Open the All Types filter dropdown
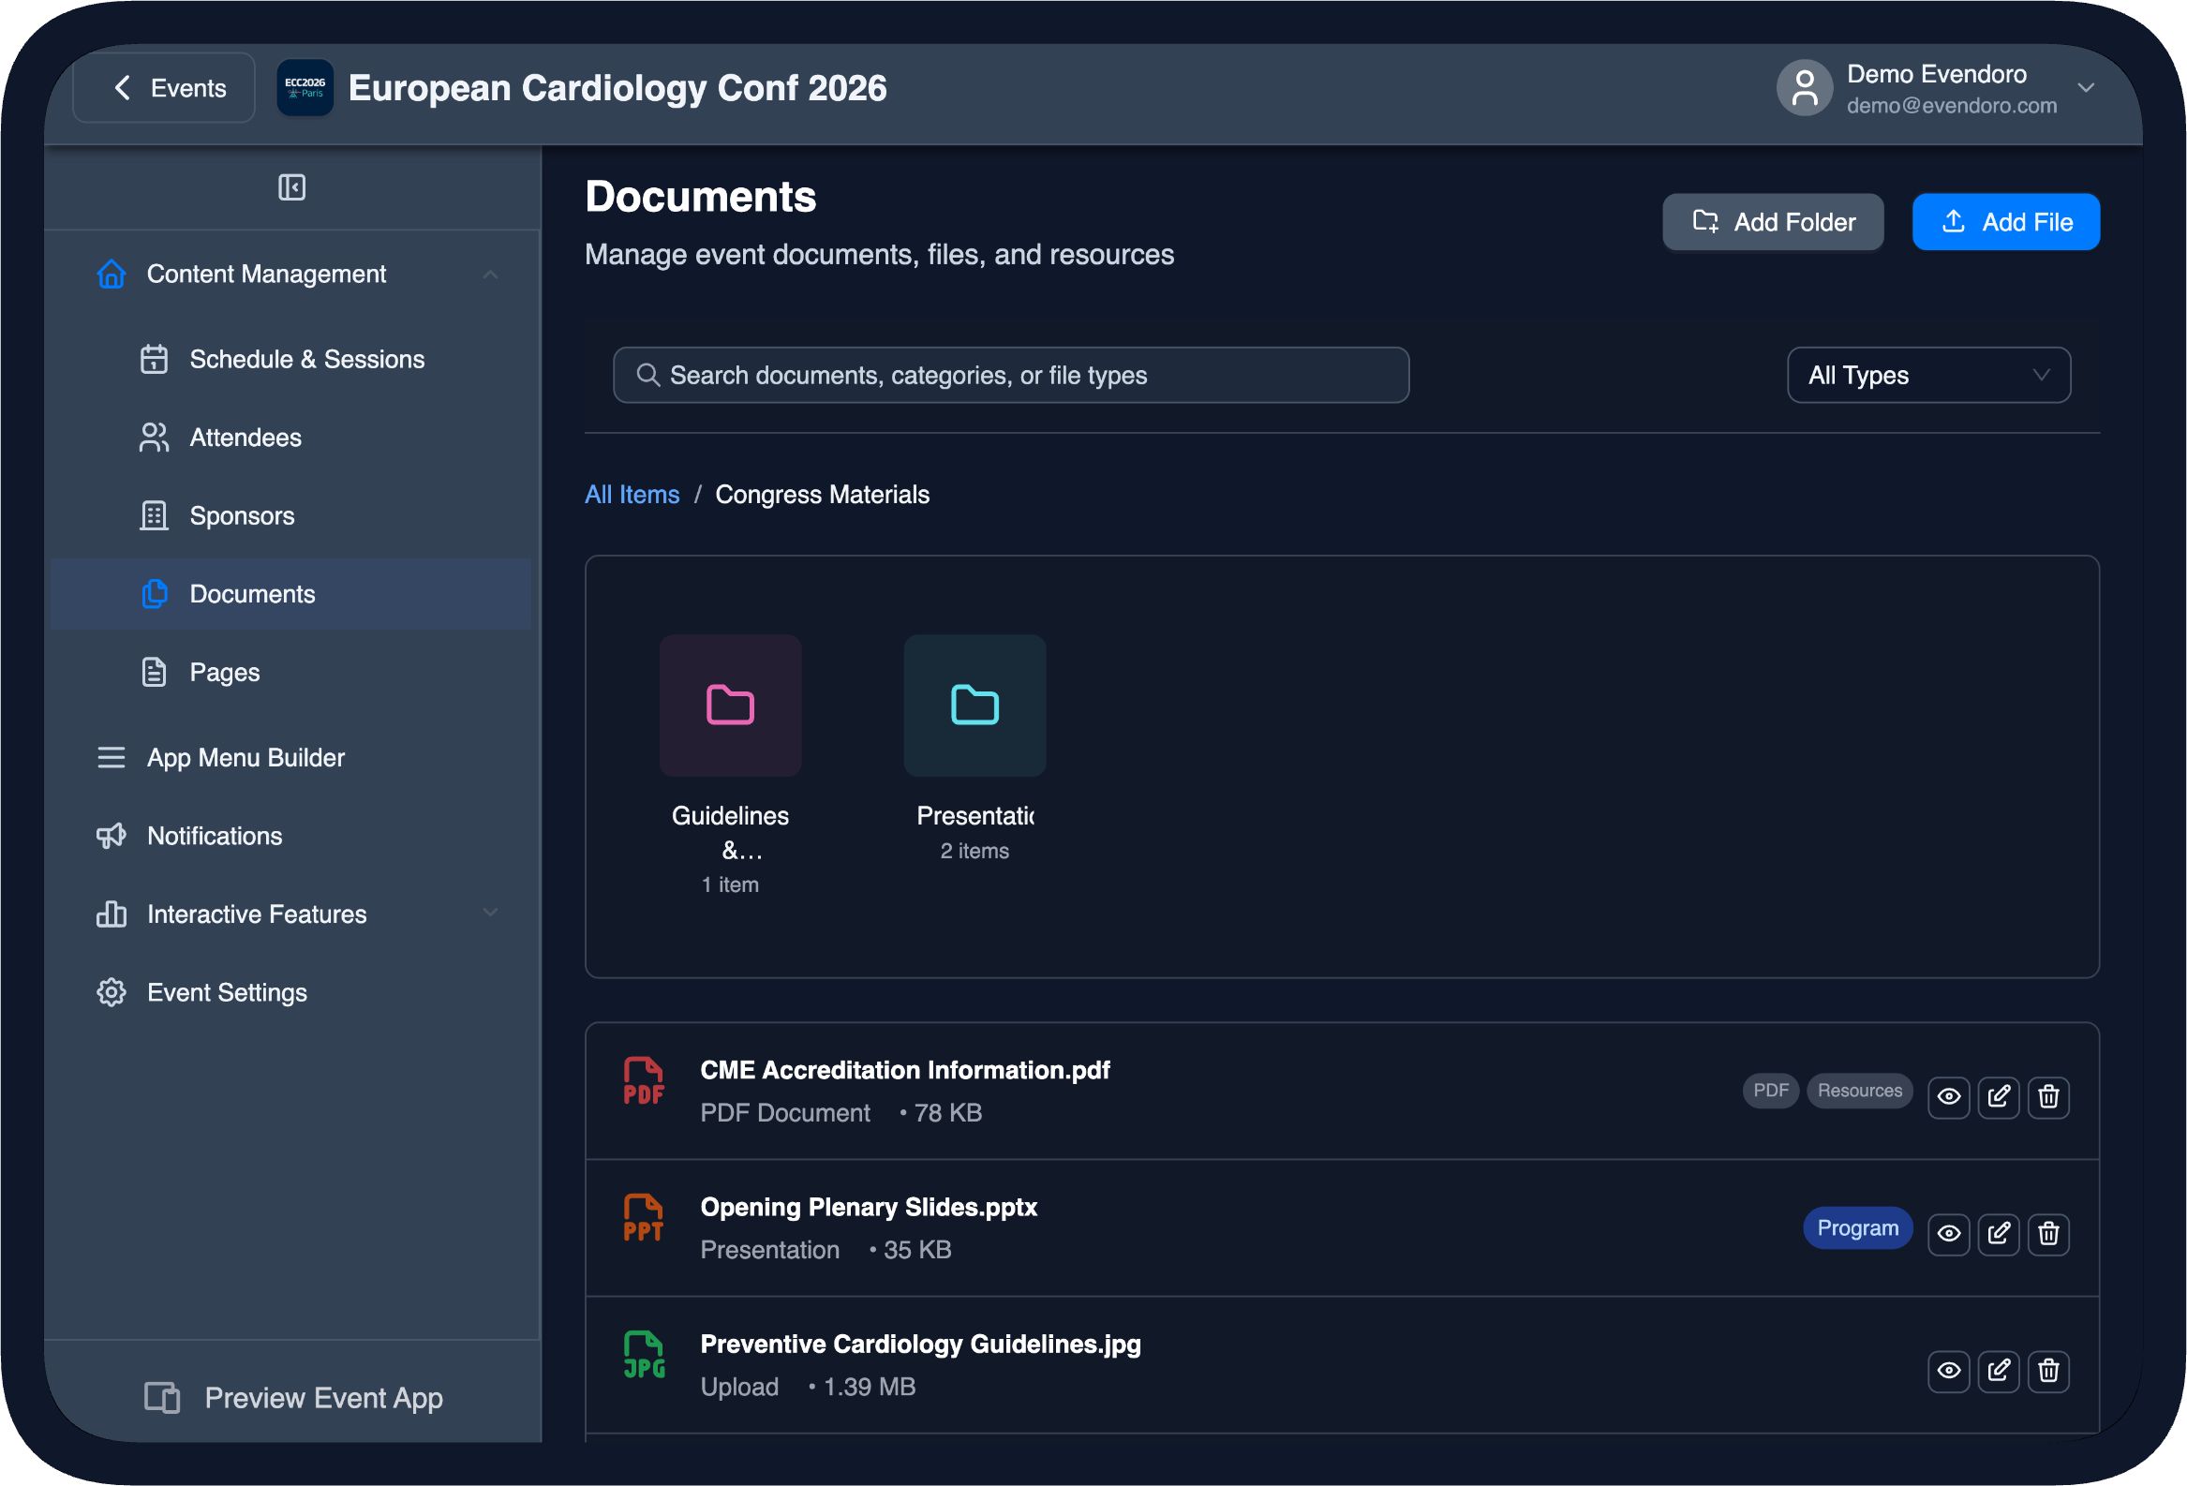The image size is (2187, 1486). point(1928,376)
